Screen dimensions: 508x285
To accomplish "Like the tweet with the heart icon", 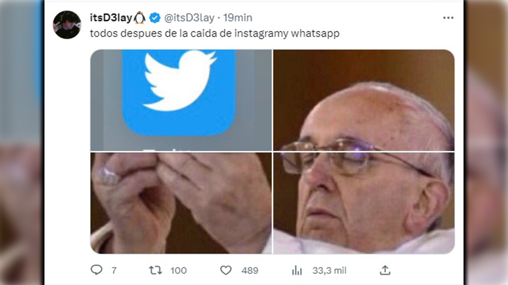I will click(226, 270).
